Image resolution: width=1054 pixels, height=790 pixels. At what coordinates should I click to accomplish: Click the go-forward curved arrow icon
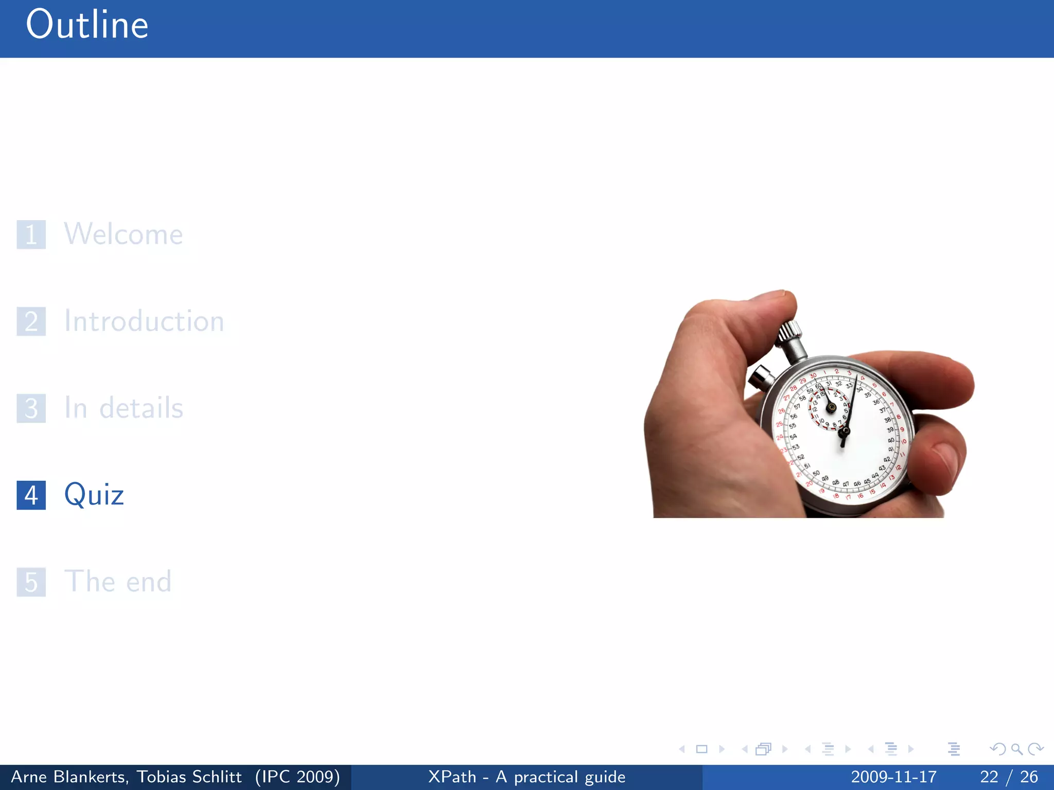tap(1035, 749)
